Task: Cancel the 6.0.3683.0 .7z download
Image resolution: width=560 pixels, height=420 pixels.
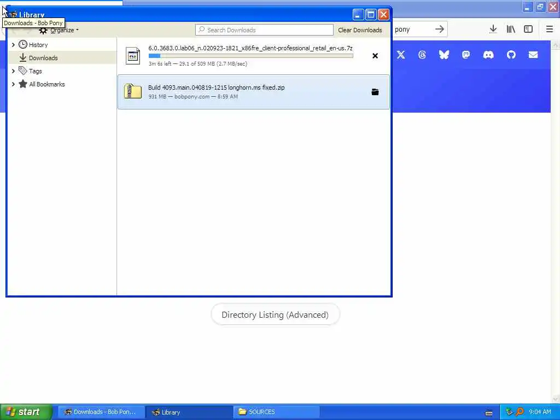Action: pyautogui.click(x=375, y=56)
